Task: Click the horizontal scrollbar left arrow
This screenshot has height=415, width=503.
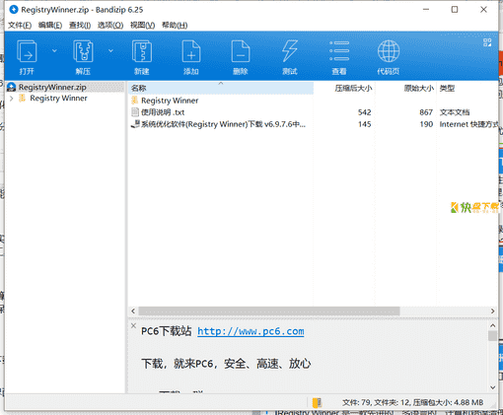Action: [x=133, y=311]
